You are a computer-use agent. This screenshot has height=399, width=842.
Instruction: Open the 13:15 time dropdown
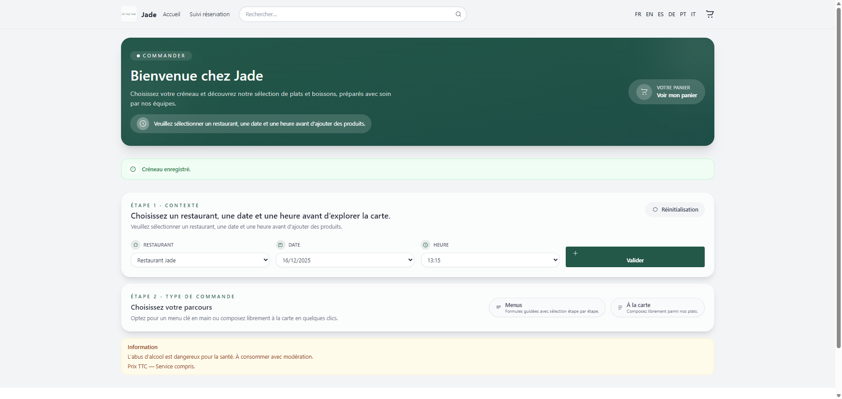point(490,260)
